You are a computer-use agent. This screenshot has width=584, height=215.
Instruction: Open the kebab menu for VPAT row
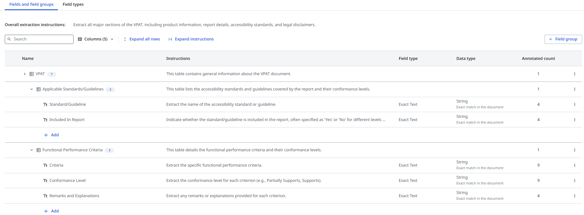click(574, 74)
